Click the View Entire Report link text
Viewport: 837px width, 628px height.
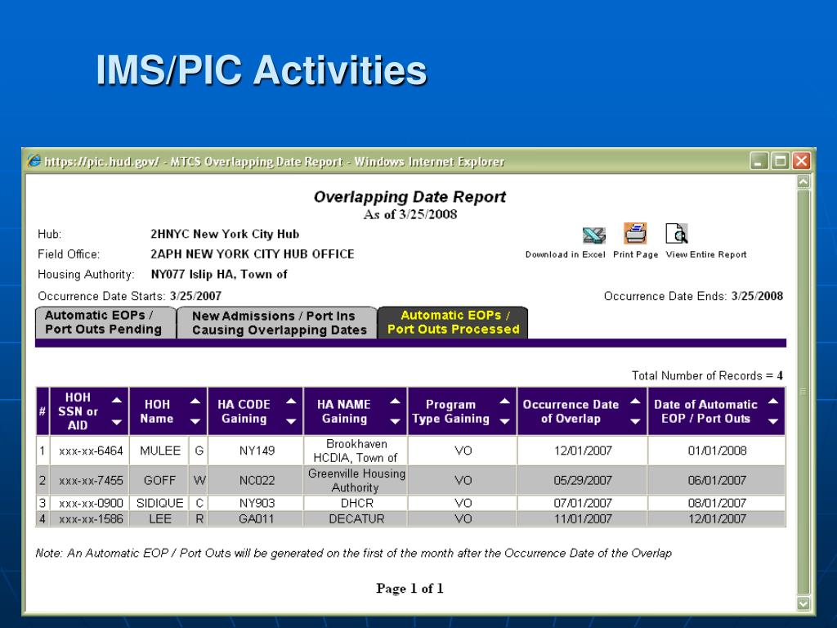coord(706,255)
